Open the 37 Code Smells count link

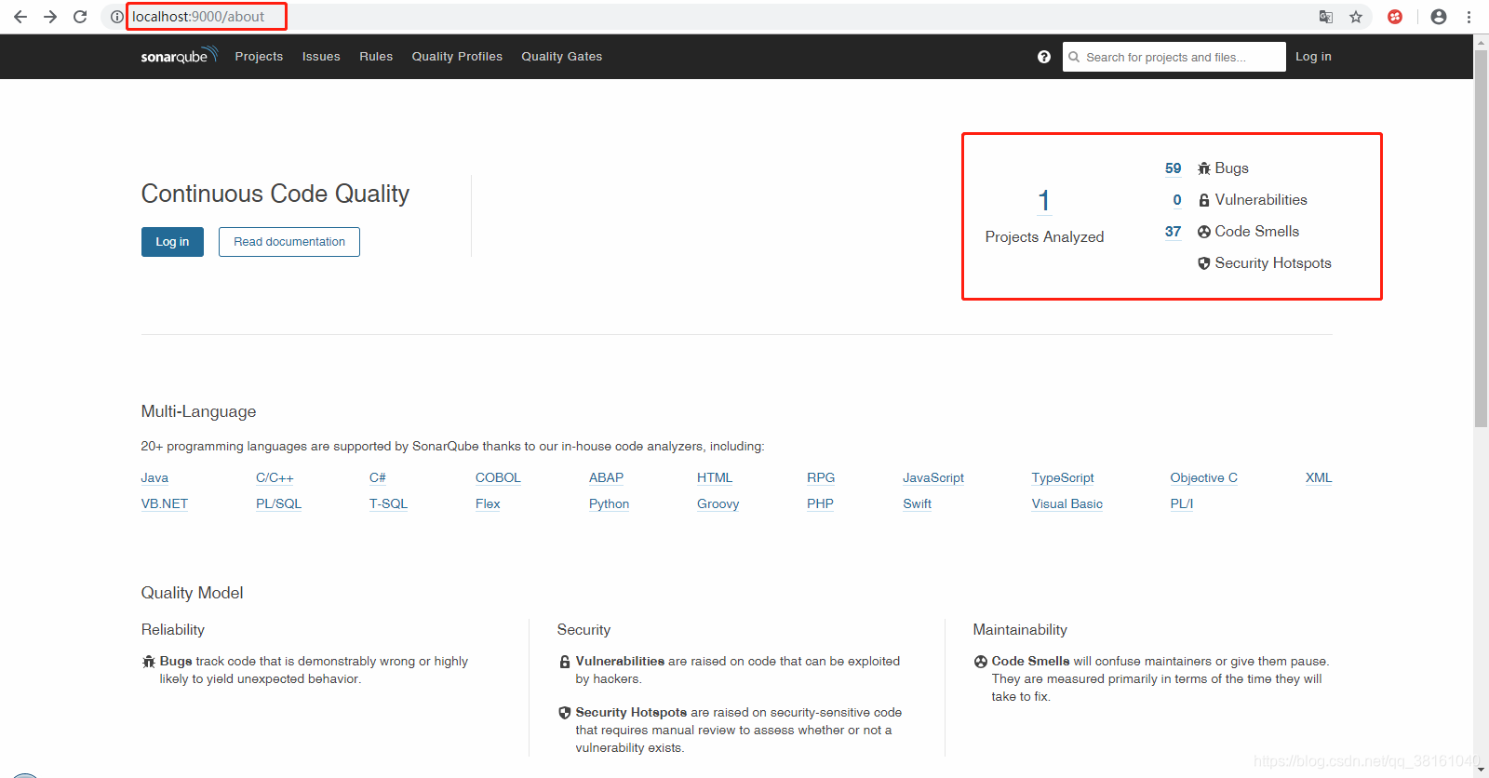[1174, 232]
